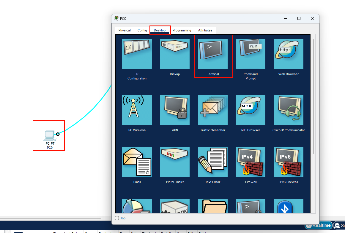The image size is (345, 233).
Task: Switch to Realtime mode
Action: point(318,225)
